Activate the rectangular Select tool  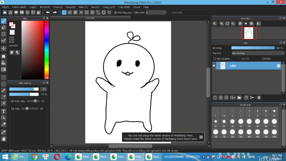tap(3, 77)
